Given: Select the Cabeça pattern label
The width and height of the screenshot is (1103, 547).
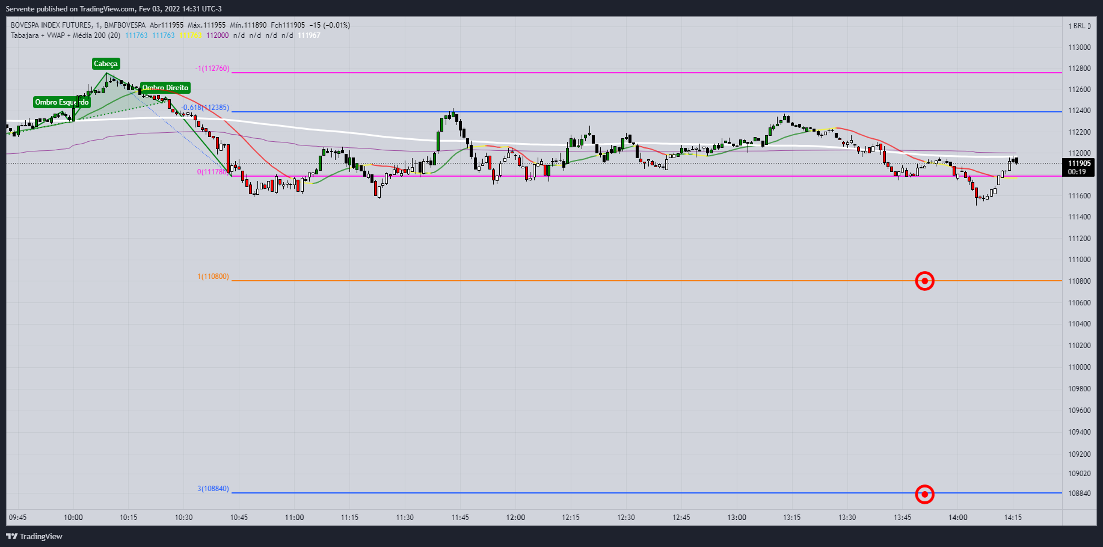Looking at the screenshot, I should (106, 64).
